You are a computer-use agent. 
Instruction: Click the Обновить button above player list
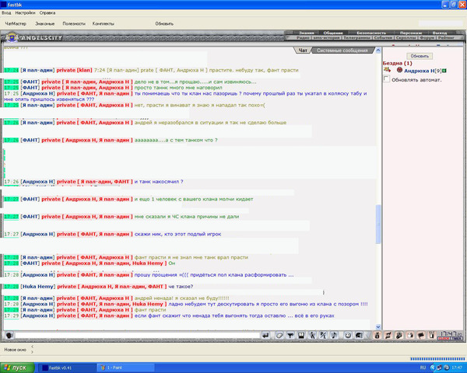click(x=420, y=56)
